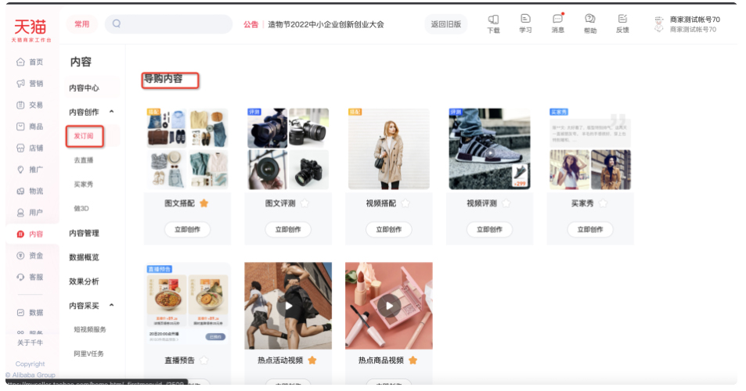Select 买家秀 in the submenu
746x391 pixels.
click(84, 185)
